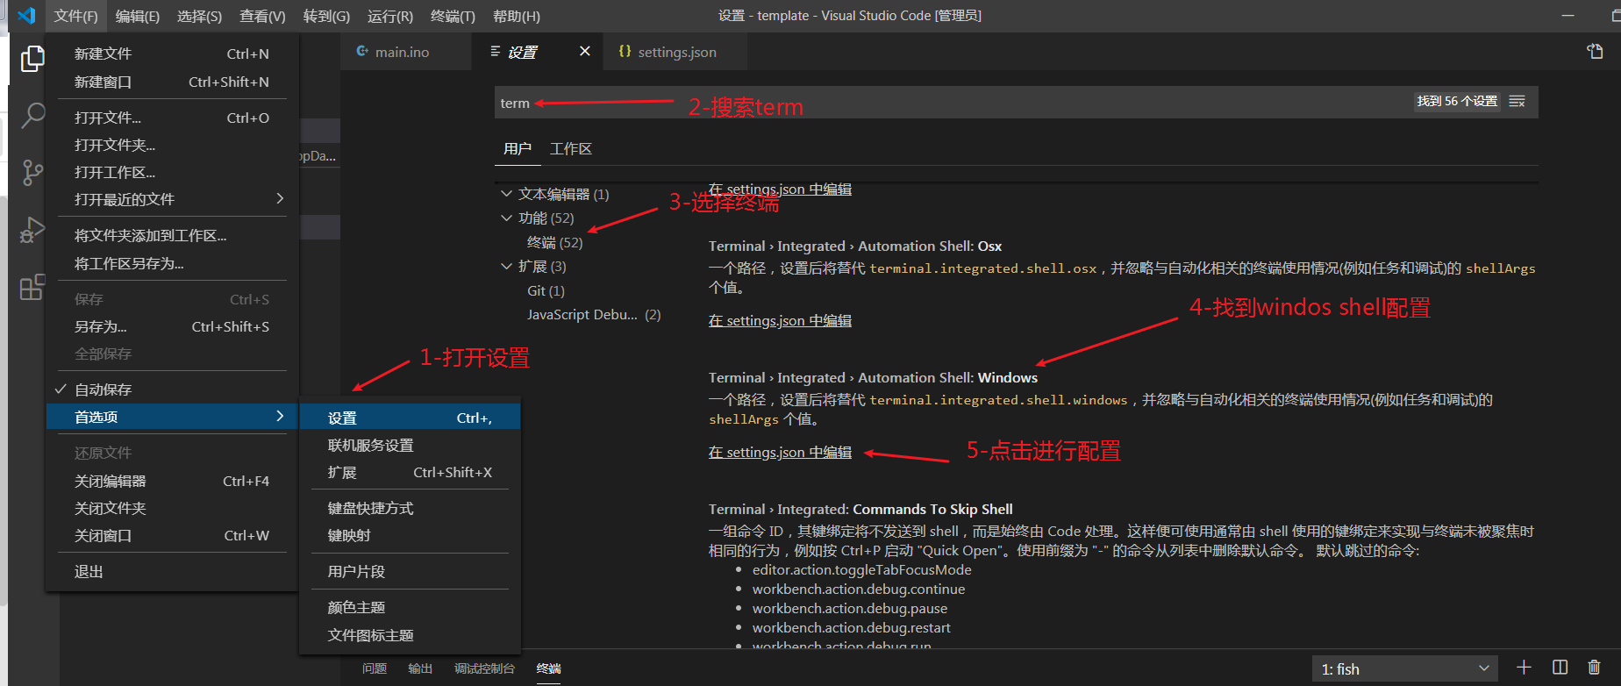Switch to the 问题 panel tab
This screenshot has width=1621, height=686.
click(375, 668)
